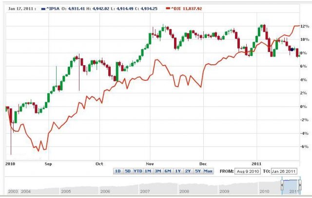Click the opening value O: 4,931.41
The height and width of the screenshot is (198, 312).
tap(73, 9)
